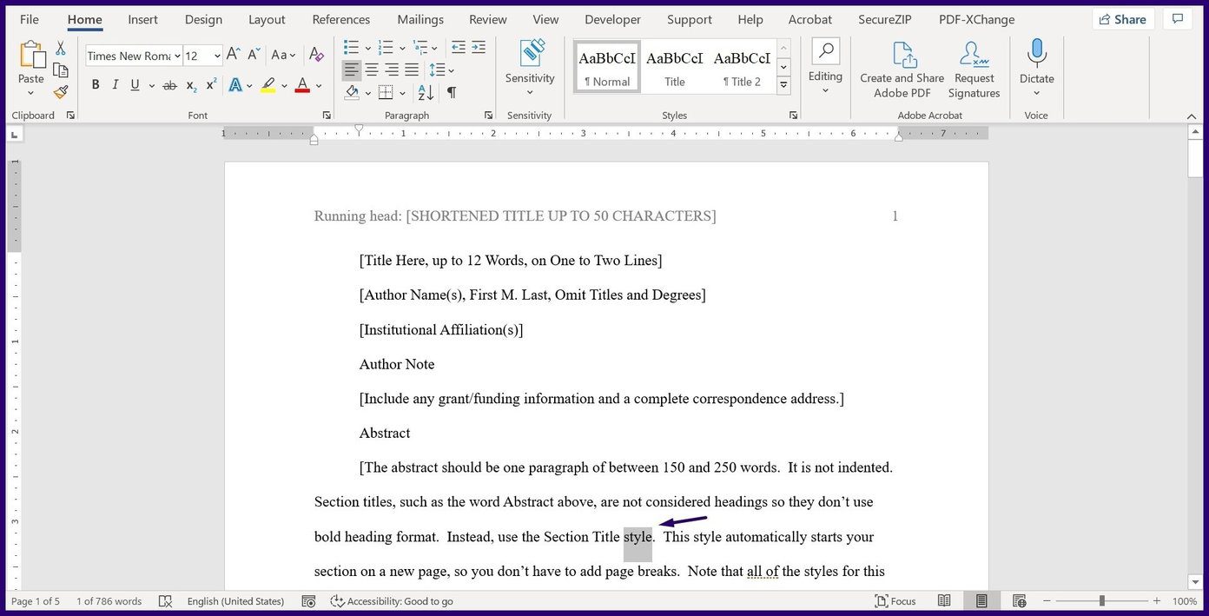
Task: Toggle Underline formatting
Action: [x=135, y=85]
